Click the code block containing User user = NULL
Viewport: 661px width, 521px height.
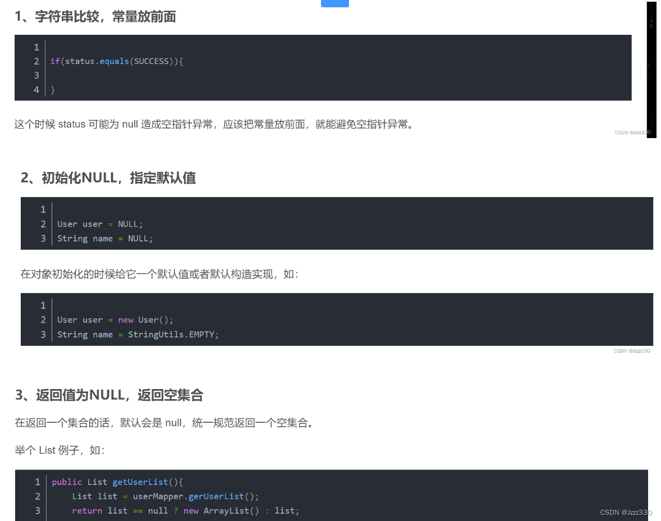[337, 223]
